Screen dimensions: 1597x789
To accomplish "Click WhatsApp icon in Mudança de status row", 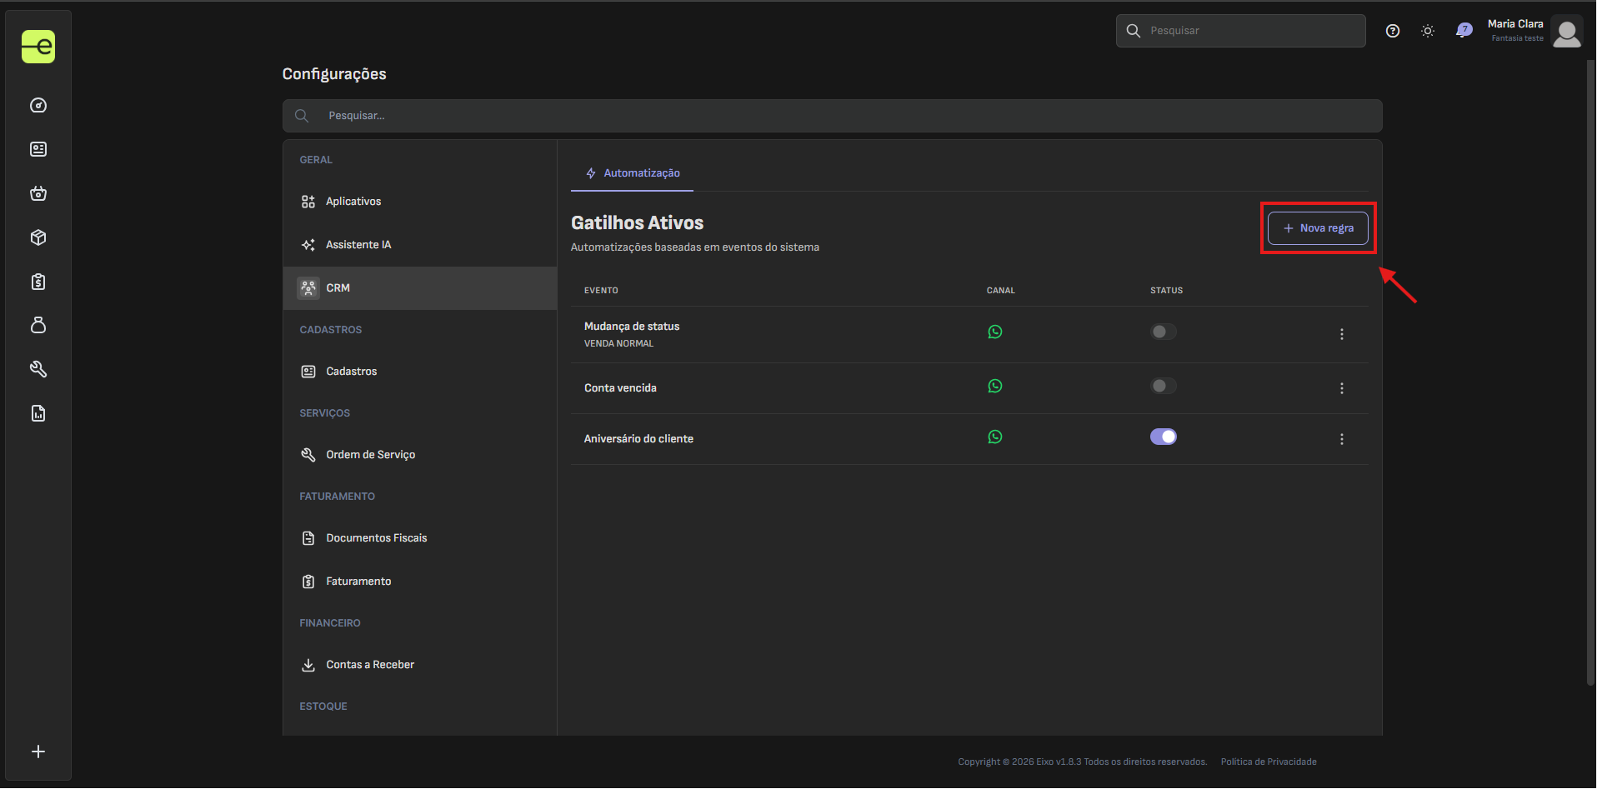I will 995,332.
